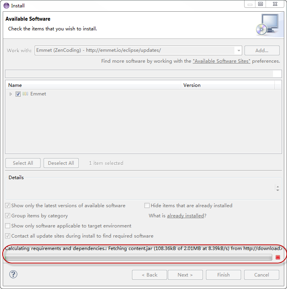The width and height of the screenshot is (287, 289).
Task: Click the '1 item selected' text
Action: point(106,163)
